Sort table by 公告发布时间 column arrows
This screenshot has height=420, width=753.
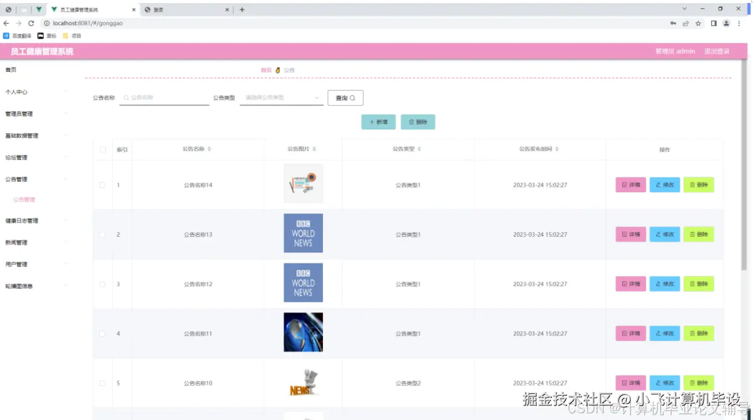click(x=557, y=149)
